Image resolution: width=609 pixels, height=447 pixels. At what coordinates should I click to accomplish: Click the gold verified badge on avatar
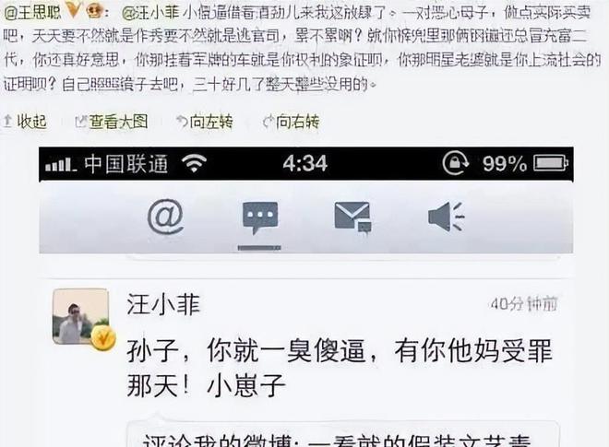(103, 338)
